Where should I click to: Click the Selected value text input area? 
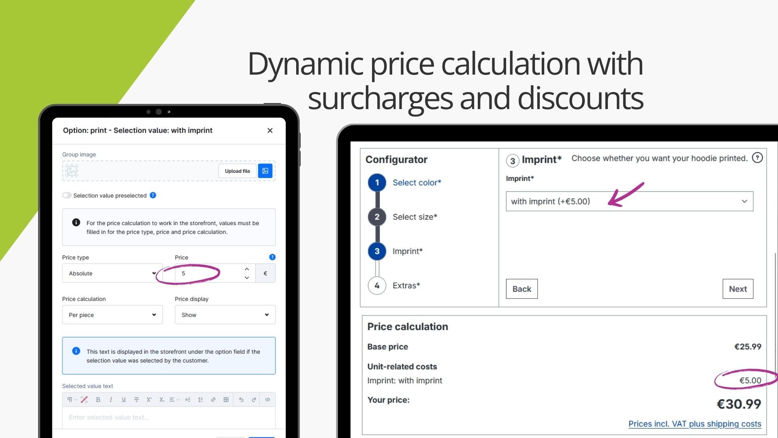[169, 417]
